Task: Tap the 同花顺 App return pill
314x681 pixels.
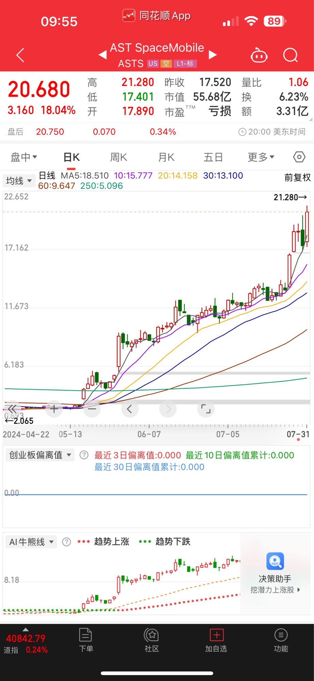Action: (156, 16)
